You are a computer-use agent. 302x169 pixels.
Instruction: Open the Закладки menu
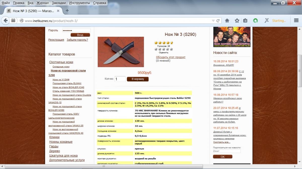59,3
